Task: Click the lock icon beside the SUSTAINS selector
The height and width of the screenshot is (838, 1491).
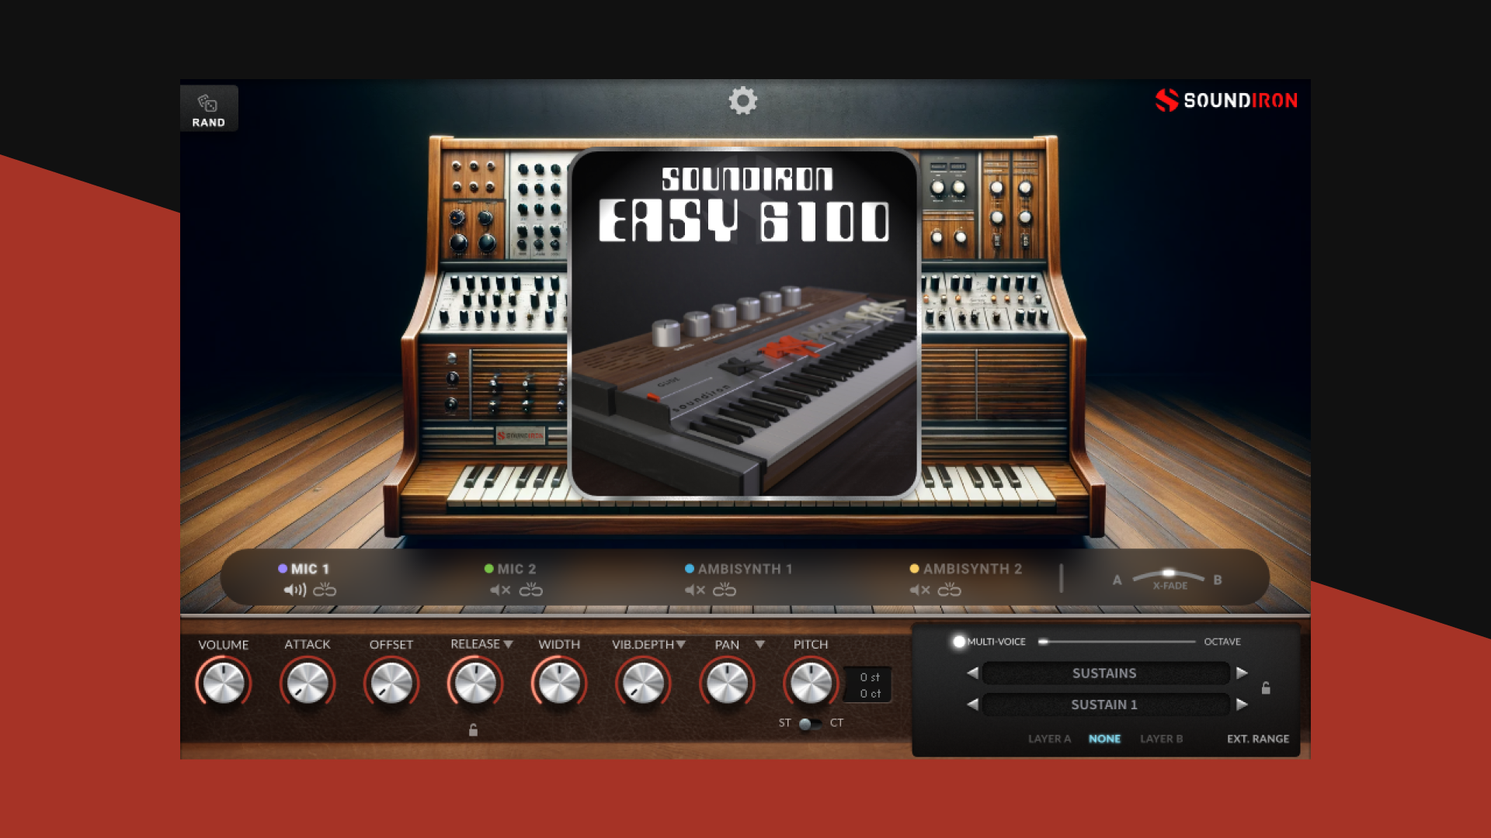Action: [x=1266, y=689]
